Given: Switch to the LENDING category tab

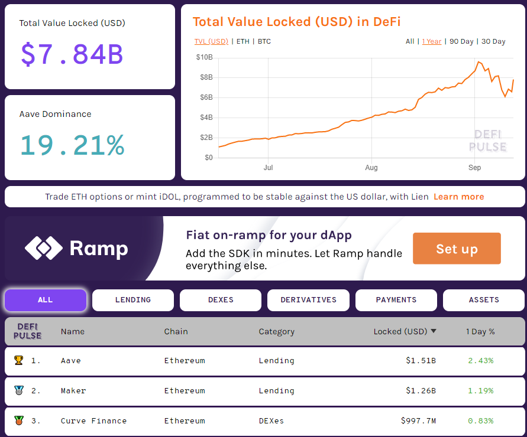Looking at the screenshot, I should point(132,300).
